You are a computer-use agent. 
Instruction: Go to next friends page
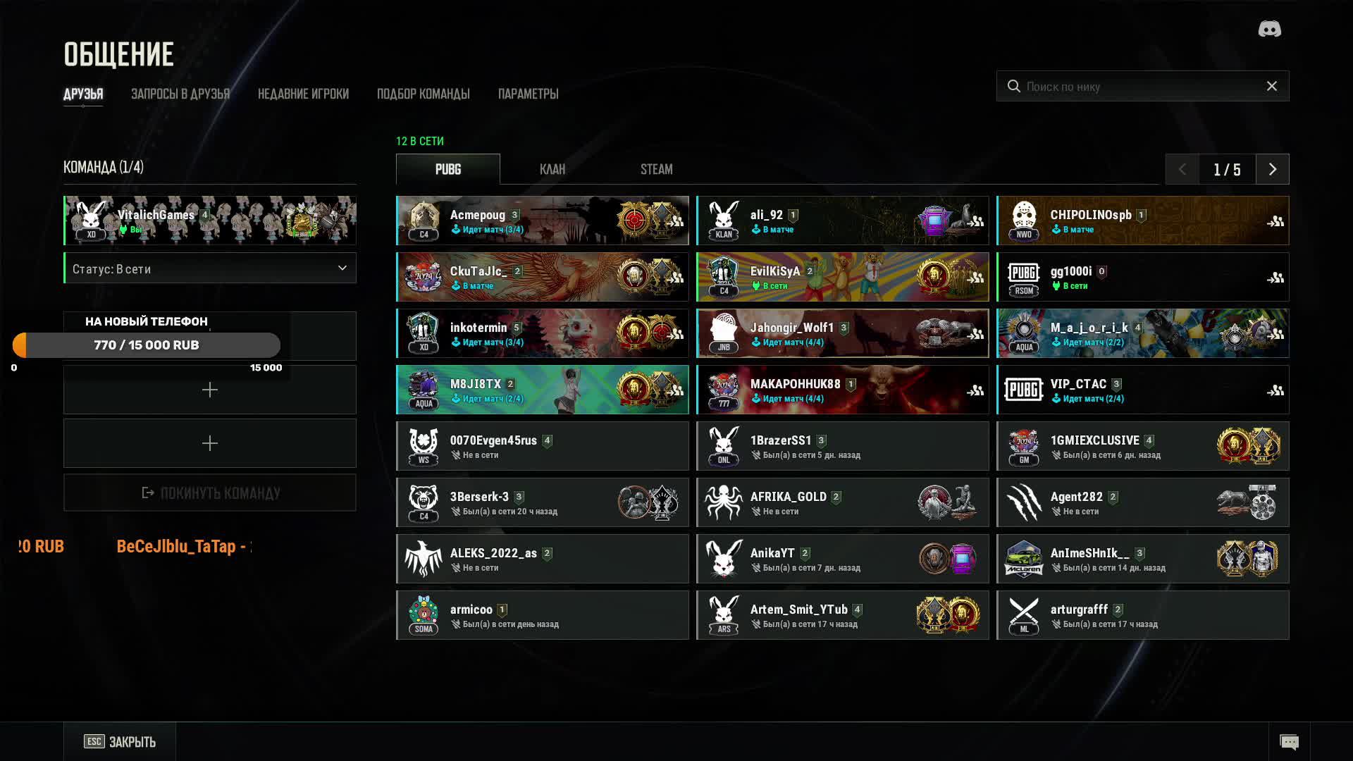[x=1273, y=169]
